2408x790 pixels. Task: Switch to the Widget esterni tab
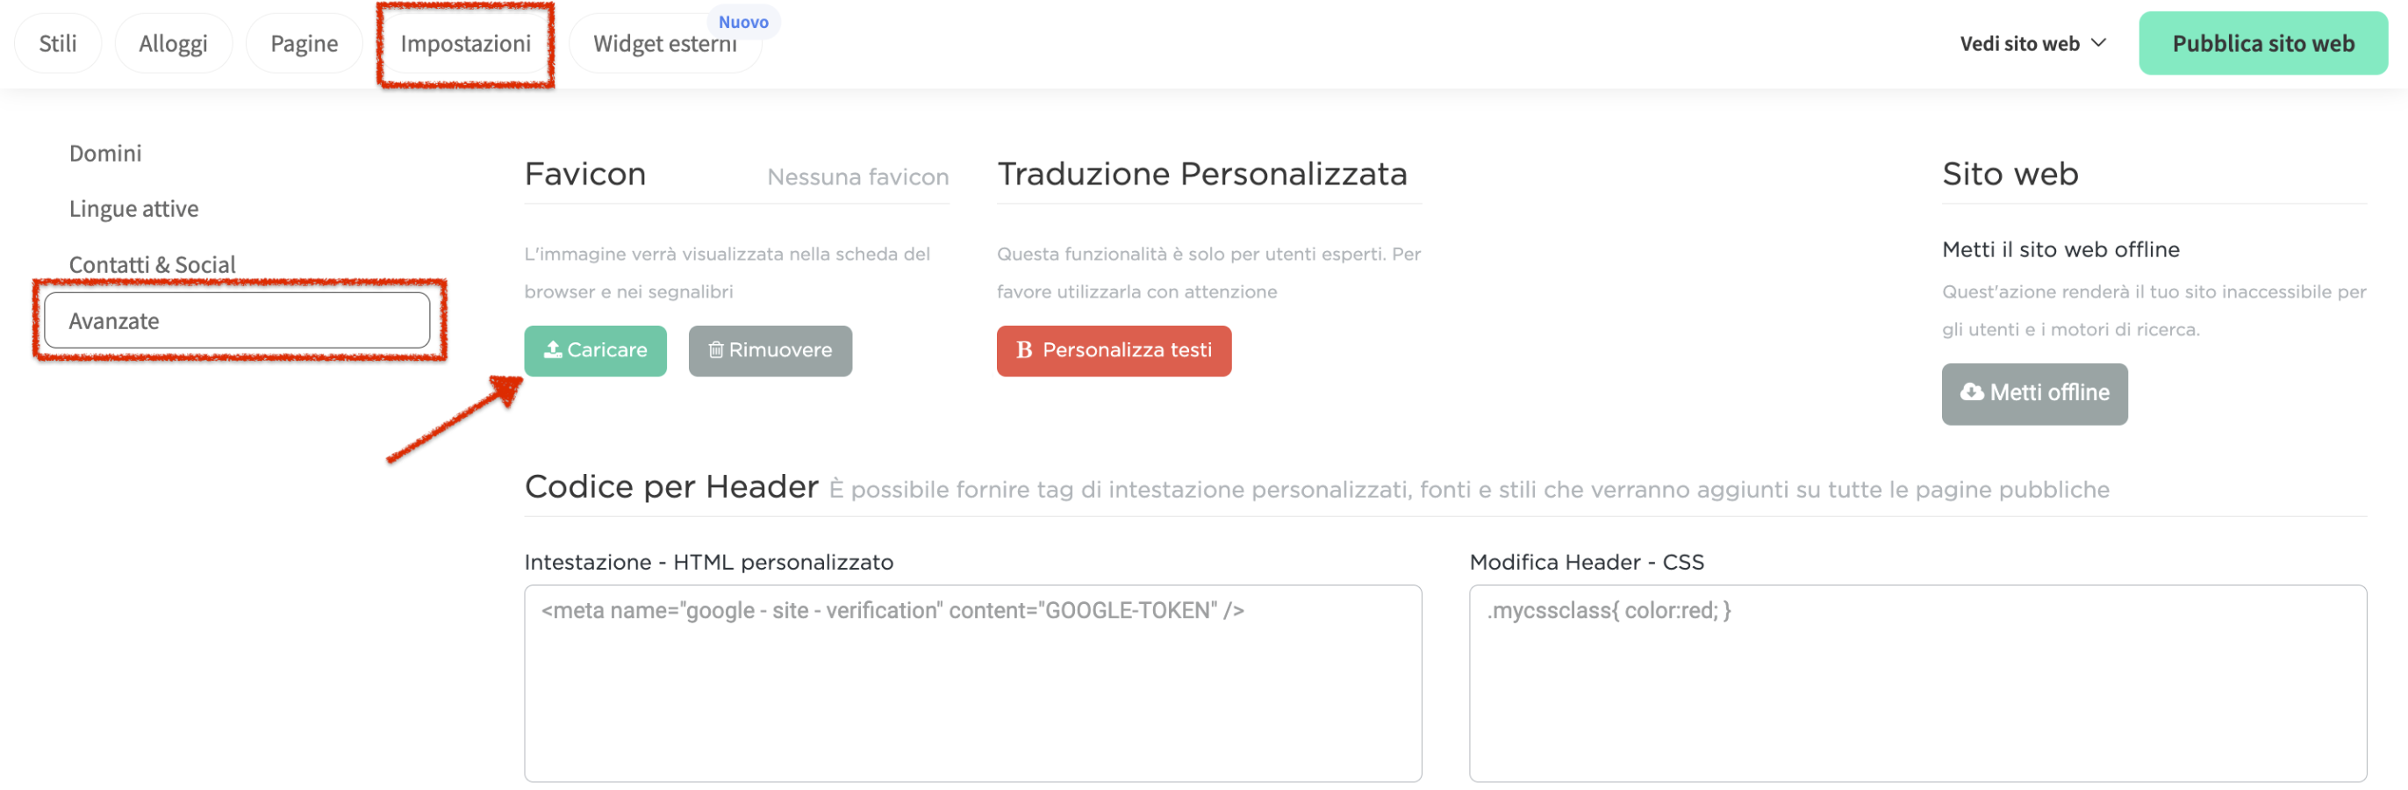point(665,42)
